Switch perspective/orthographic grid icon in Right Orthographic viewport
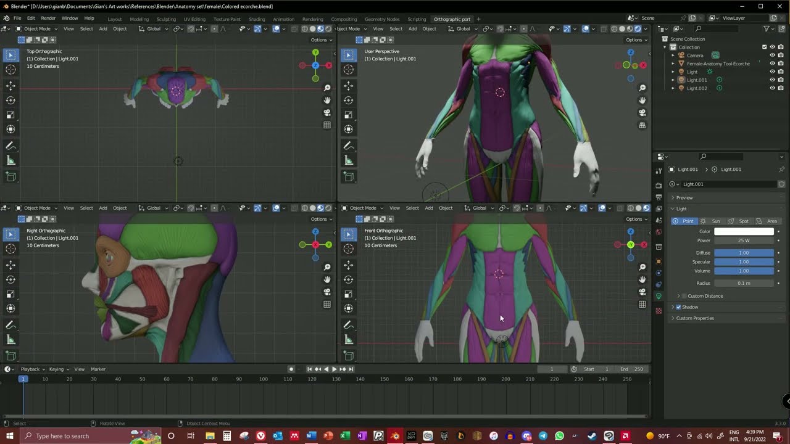 327,304
